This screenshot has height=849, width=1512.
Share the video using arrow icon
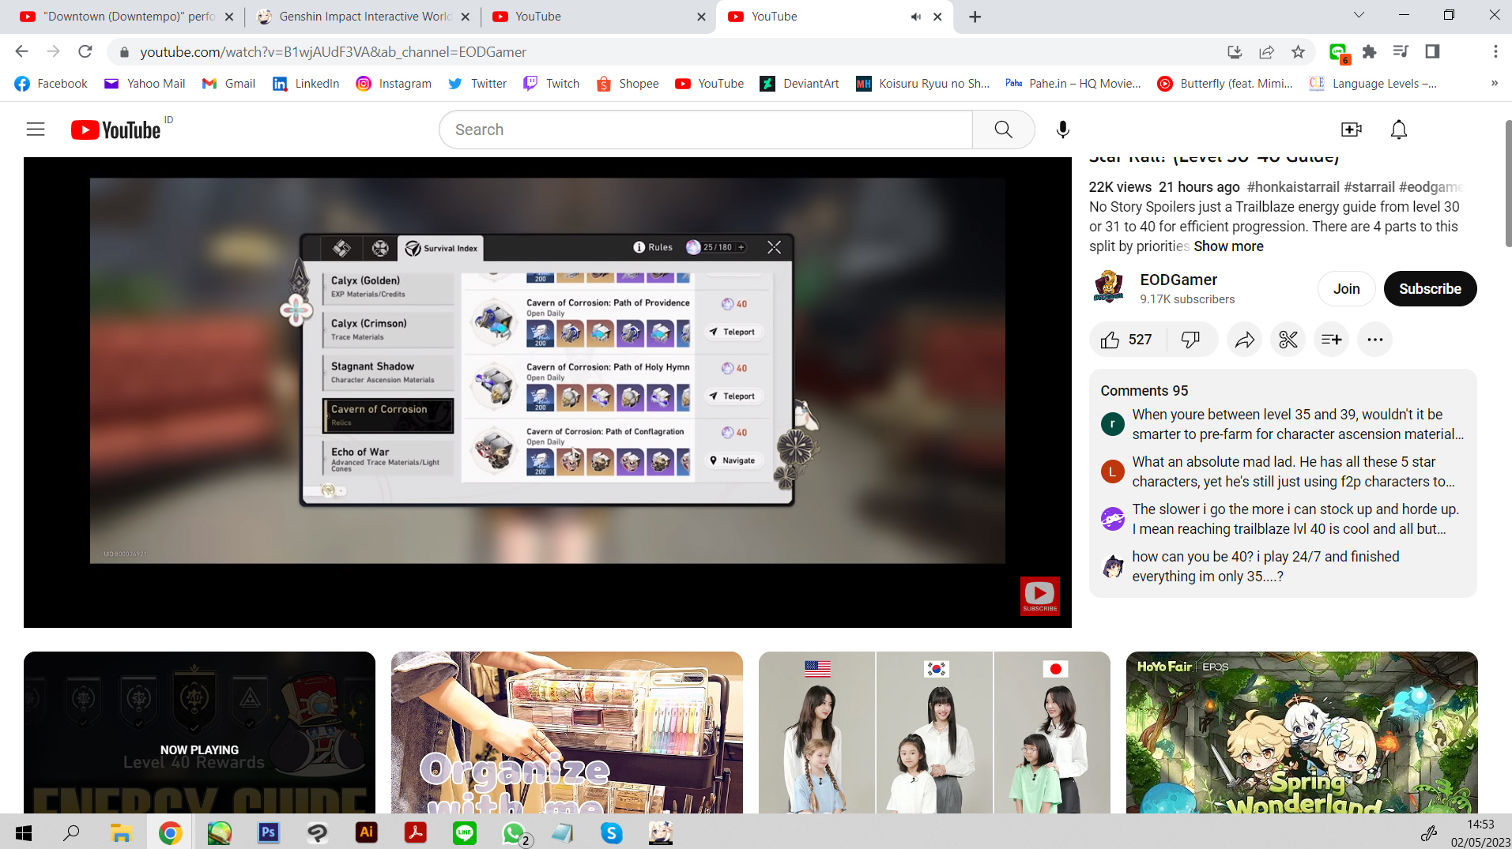tap(1244, 340)
